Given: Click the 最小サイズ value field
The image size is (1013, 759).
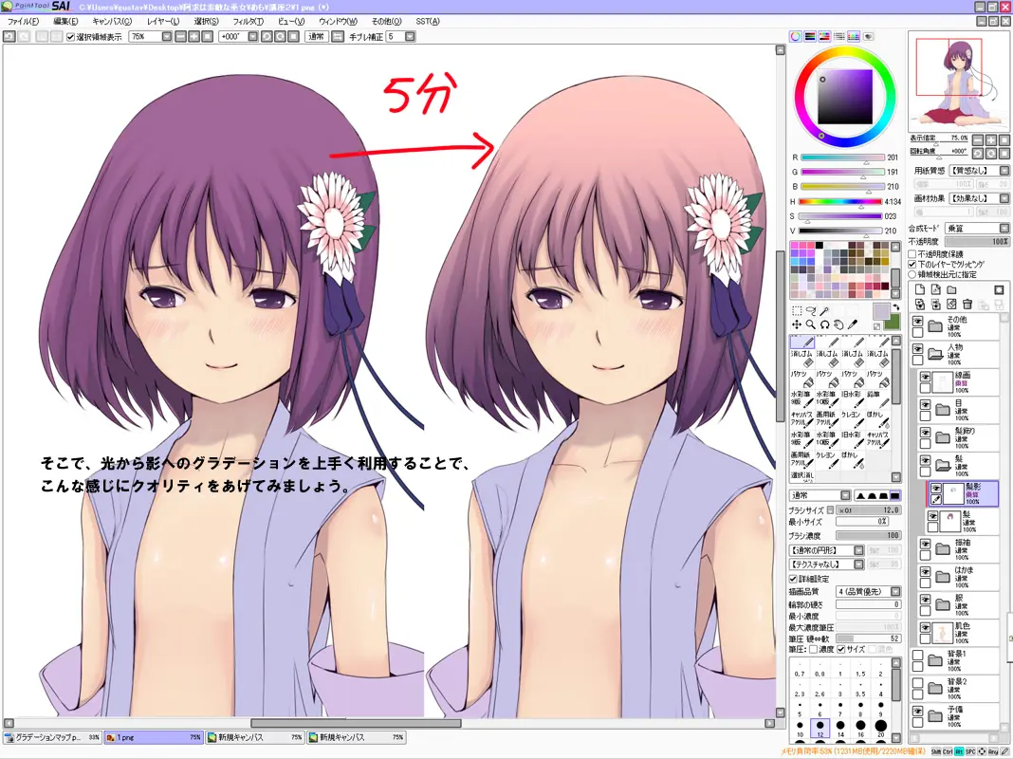Looking at the screenshot, I should click(x=862, y=522).
